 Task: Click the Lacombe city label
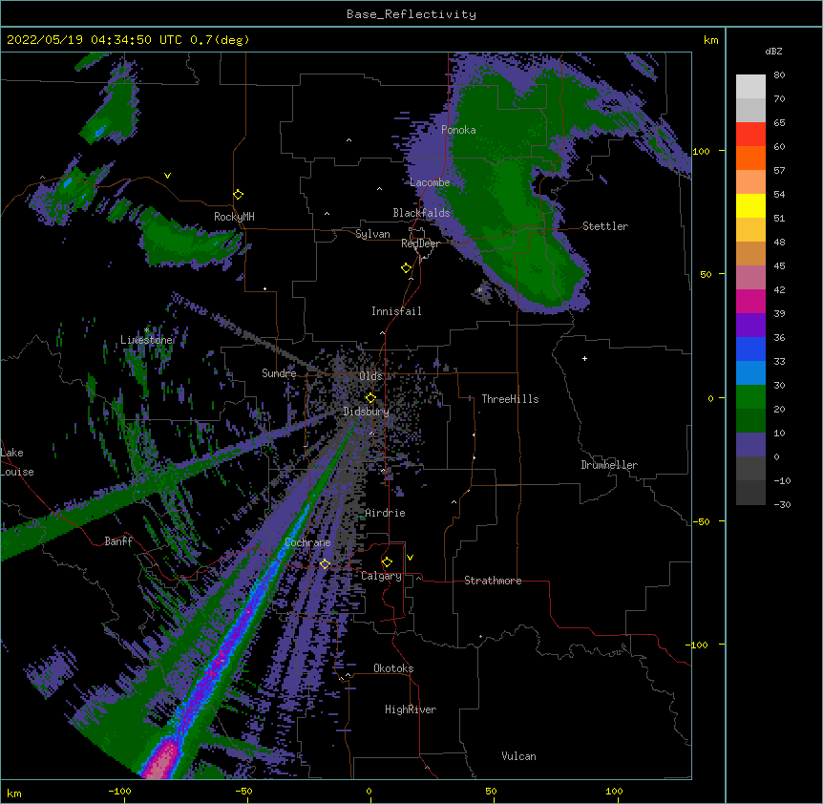(x=430, y=182)
